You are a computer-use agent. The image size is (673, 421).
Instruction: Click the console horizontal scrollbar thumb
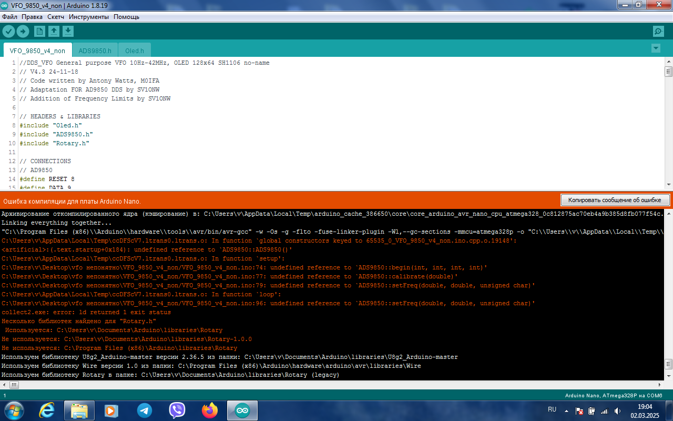tap(14, 385)
